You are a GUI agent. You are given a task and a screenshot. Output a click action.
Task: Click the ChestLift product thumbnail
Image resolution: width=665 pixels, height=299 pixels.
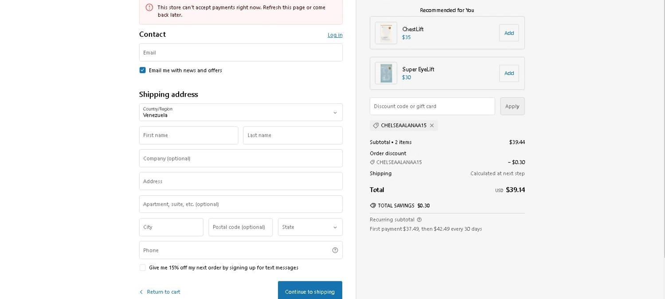pyautogui.click(x=386, y=33)
